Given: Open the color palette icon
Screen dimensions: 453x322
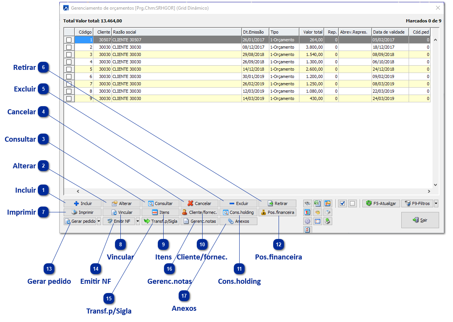Looking at the screenshot, I should (318, 212).
